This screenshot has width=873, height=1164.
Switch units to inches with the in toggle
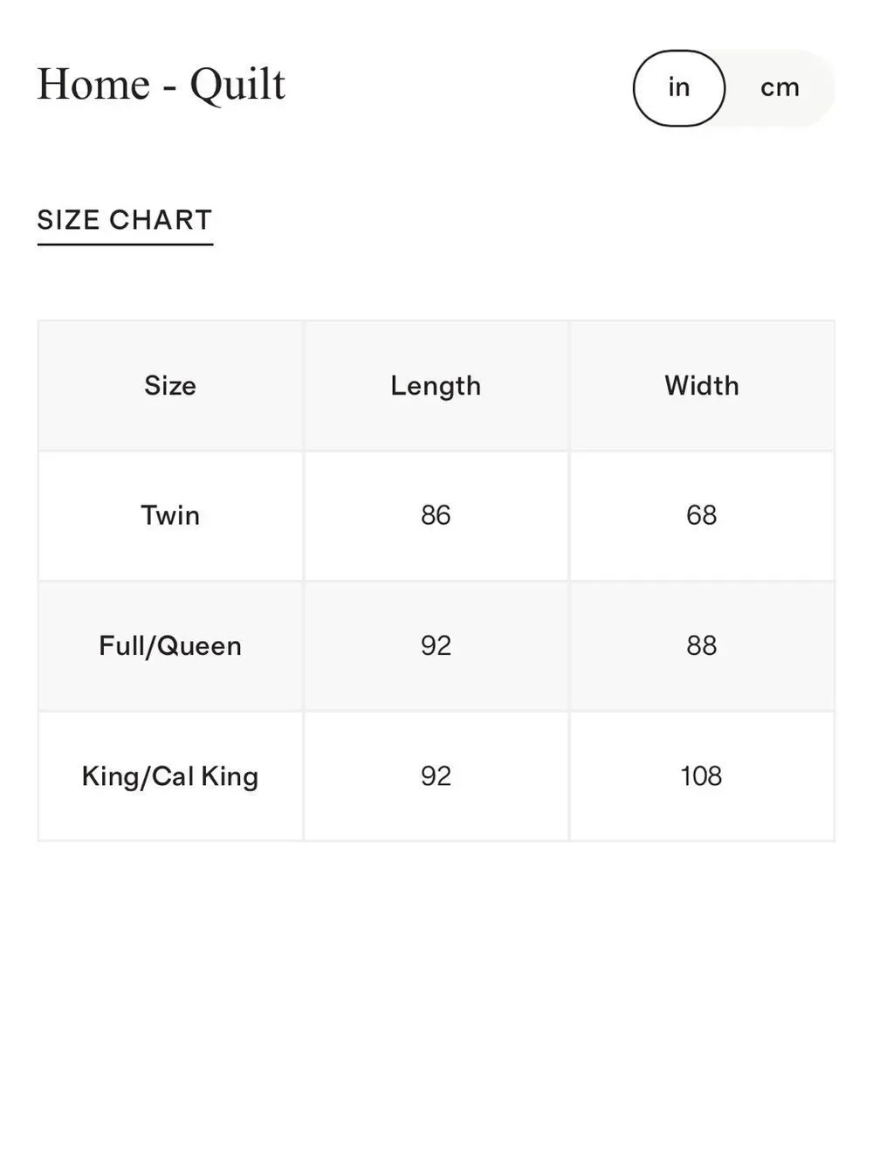(678, 88)
